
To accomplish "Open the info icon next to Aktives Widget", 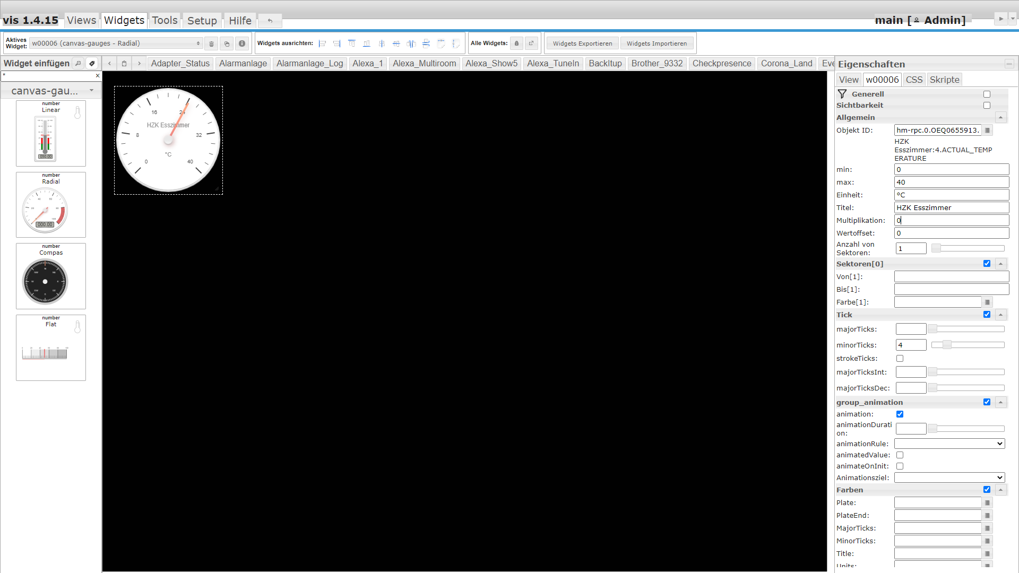I will tap(242, 43).
